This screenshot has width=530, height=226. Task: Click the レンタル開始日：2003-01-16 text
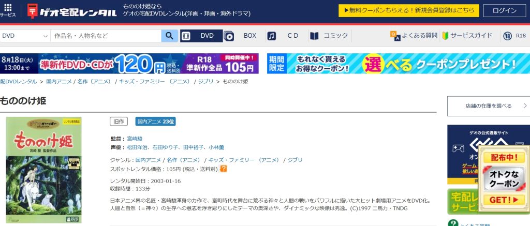tap(145, 181)
